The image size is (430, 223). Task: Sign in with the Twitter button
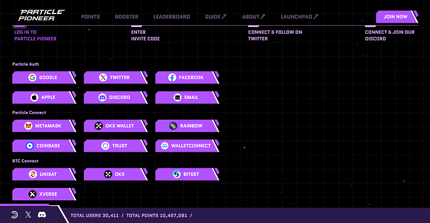coord(115,77)
